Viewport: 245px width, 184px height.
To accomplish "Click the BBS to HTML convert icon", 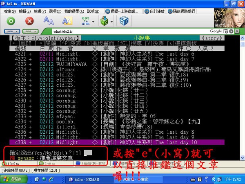I will [86, 21].
